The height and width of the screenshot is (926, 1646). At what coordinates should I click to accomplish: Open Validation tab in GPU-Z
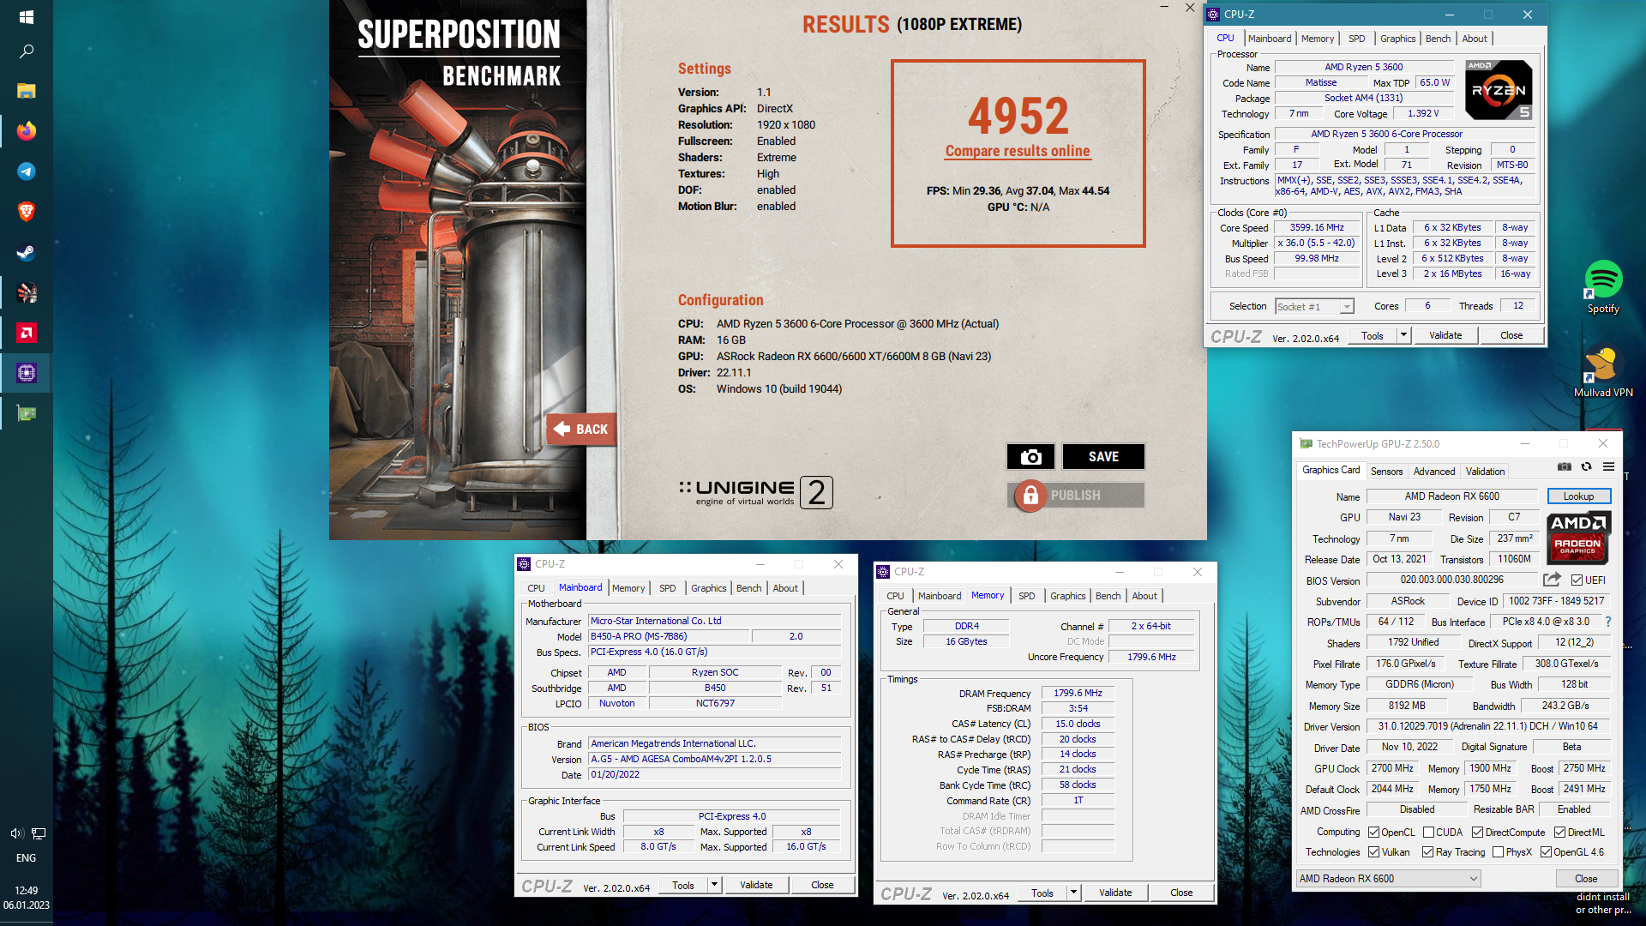pyautogui.click(x=1485, y=472)
